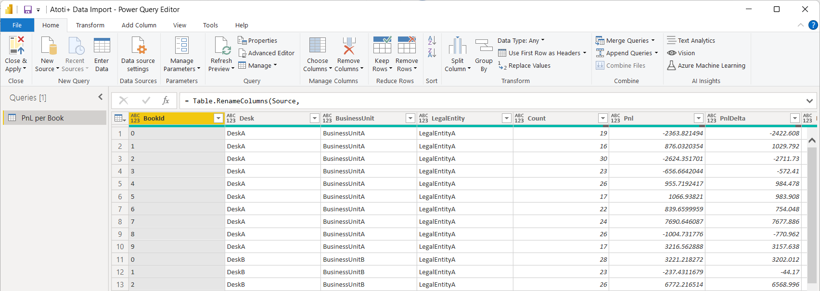Image resolution: width=820 pixels, height=291 pixels.
Task: Select the PnL per Book query
Action: (x=42, y=118)
